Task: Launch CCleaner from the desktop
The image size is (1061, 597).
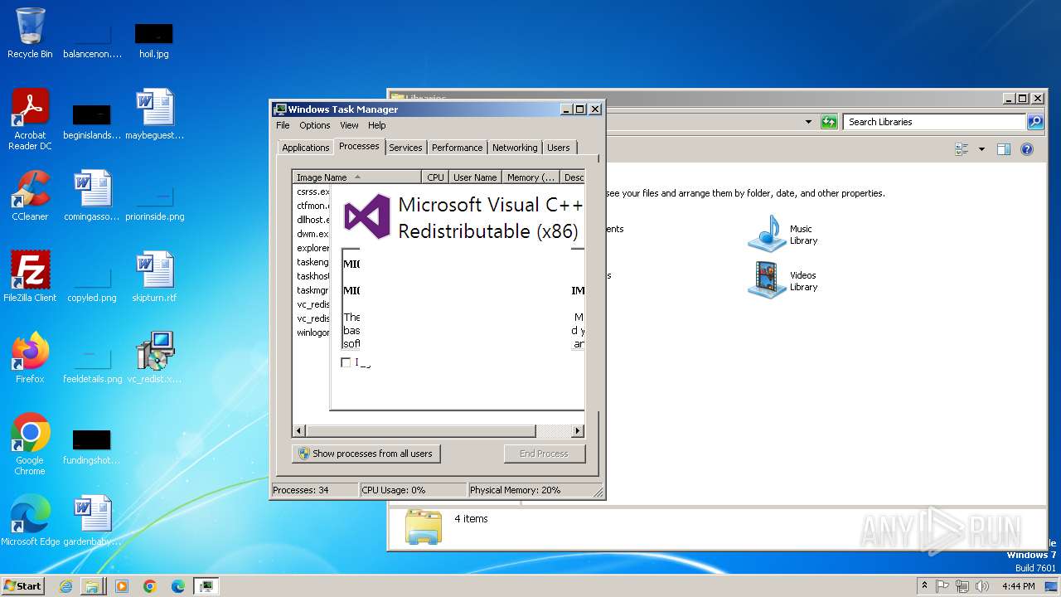Action: [30, 196]
